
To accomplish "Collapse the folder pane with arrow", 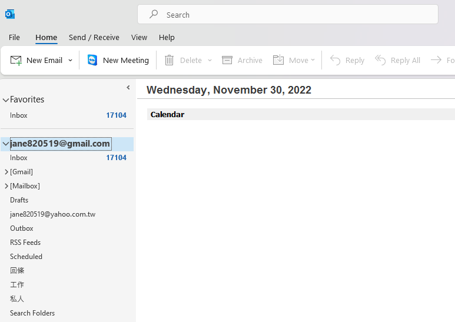I will click(128, 88).
